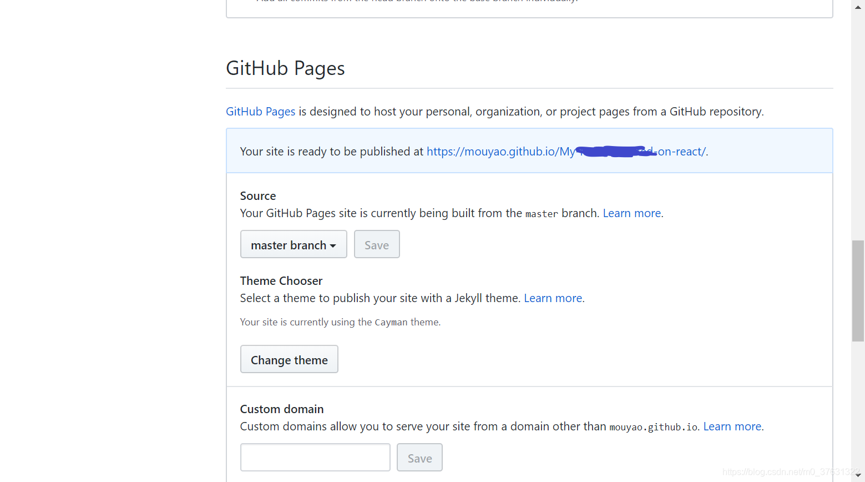Open the published site URL mouyao.github.io
Viewport: 865px width, 482px height.
coord(566,152)
